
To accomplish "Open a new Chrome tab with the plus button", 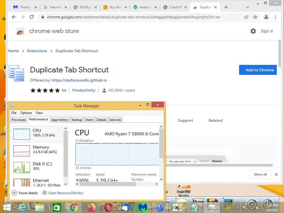I will tap(226, 7).
